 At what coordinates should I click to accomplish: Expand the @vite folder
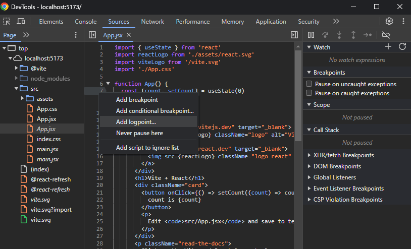(x=16, y=68)
